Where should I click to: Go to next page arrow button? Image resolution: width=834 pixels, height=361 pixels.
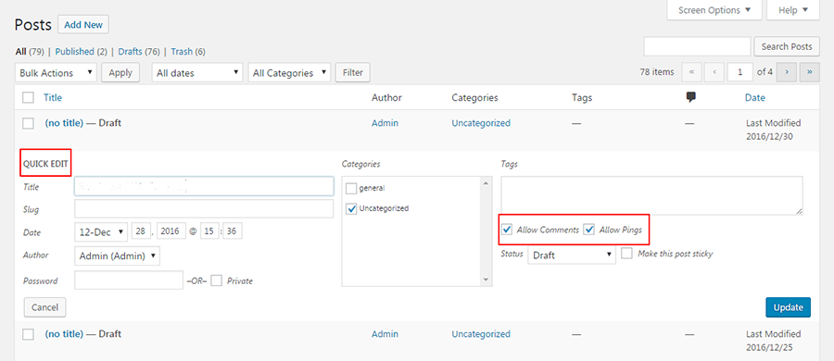pyautogui.click(x=786, y=72)
